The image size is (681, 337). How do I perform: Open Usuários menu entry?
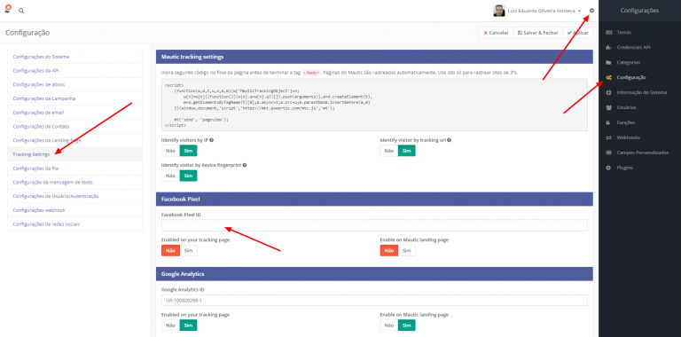pos(626,107)
